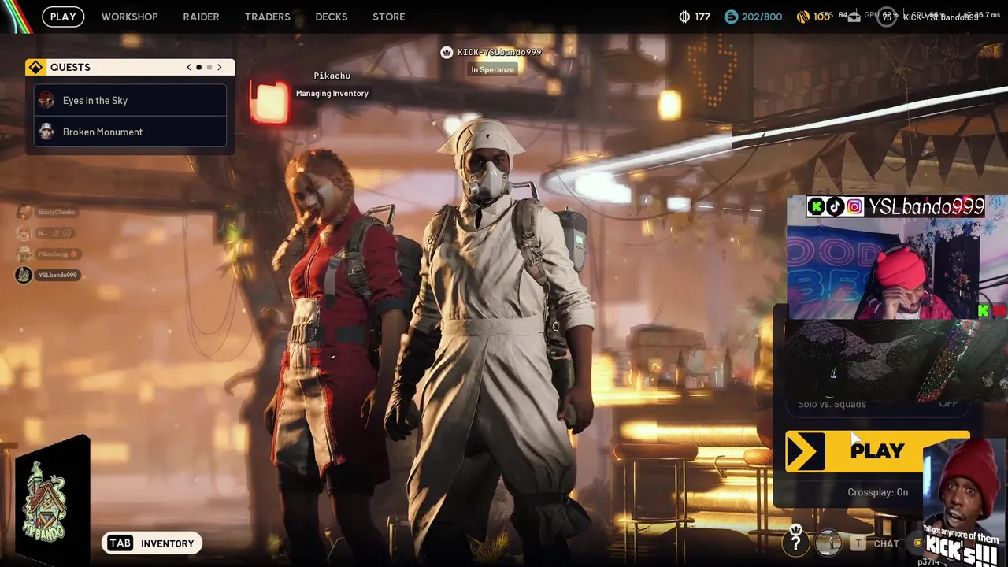Click the level 75 circle badge

click(887, 17)
